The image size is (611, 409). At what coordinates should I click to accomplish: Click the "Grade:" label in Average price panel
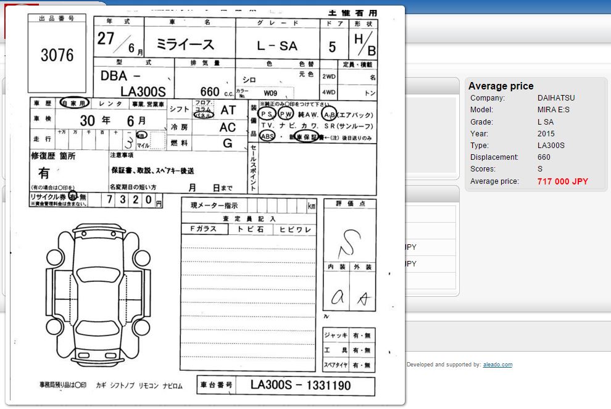point(481,122)
